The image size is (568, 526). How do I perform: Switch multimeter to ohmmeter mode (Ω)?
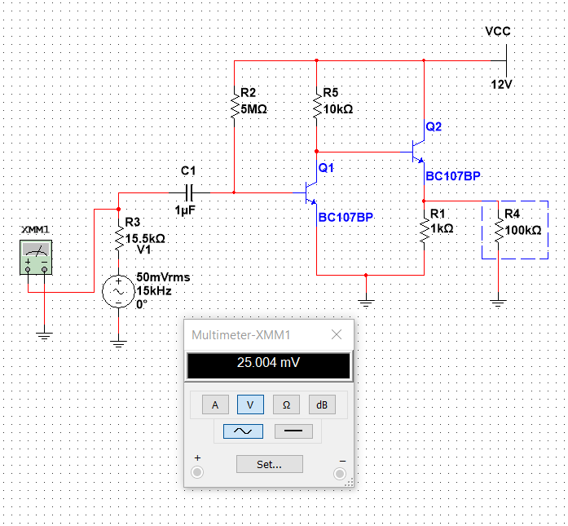[x=286, y=404]
